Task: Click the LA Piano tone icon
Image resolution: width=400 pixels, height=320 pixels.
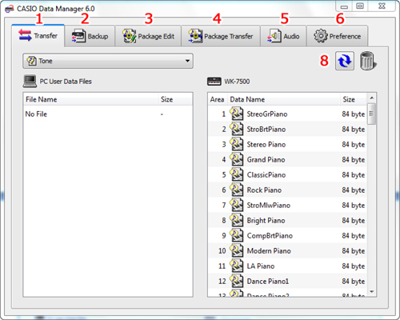Action: pos(237,266)
